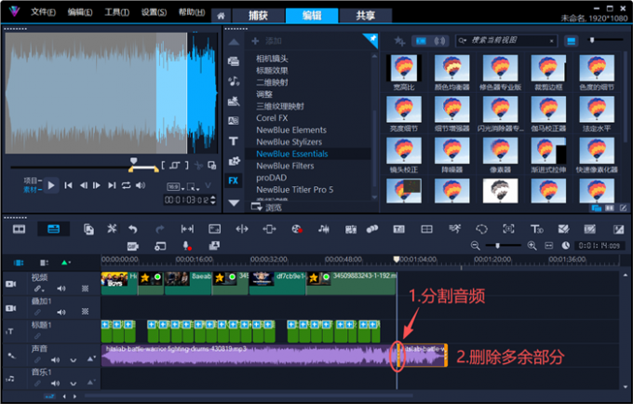Mute the 视频 video track
The height and width of the screenshot is (404, 633).
61,289
